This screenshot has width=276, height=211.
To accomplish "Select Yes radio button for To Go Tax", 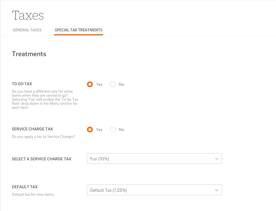I will pos(90,84).
